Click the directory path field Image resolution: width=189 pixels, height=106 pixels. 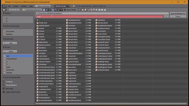tap(102, 13)
